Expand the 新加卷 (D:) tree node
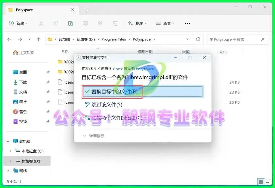Screen dimensions: 275x188 [x=10, y=161]
